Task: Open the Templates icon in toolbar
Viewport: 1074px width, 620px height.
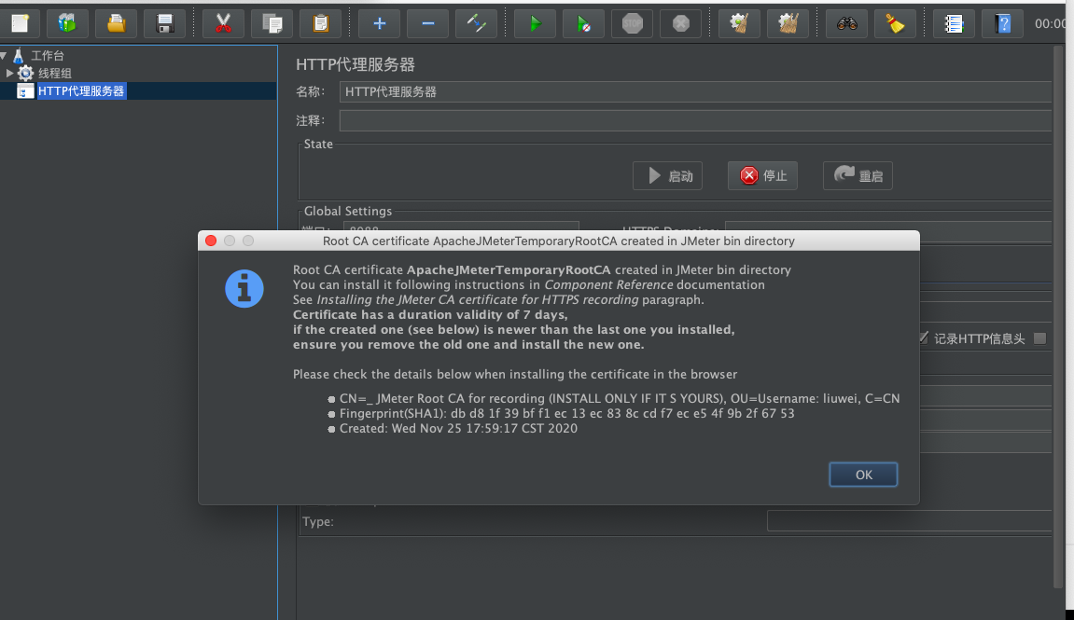Action: click(x=67, y=23)
